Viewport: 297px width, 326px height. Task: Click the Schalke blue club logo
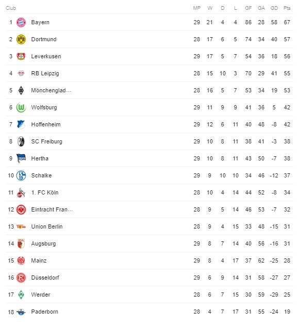click(x=21, y=175)
